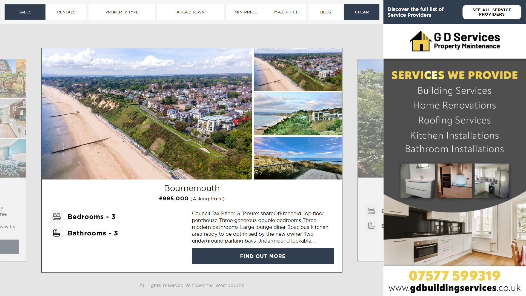Image resolution: width=526 pixels, height=296 pixels.
Task: Open the Max Price dropdown
Action: [x=286, y=12]
